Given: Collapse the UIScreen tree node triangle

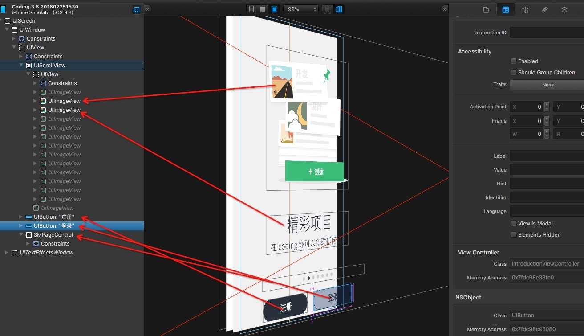Looking at the screenshot, I should click(x=1, y=21).
